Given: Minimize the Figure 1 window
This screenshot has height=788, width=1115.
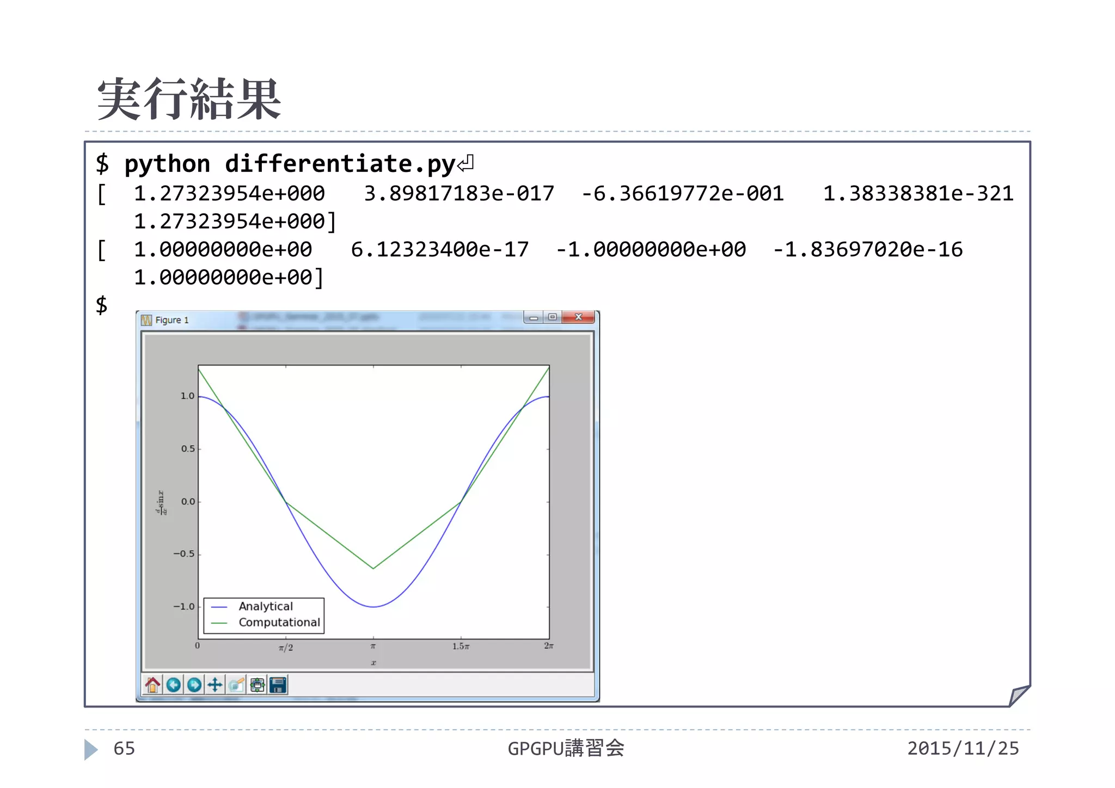Looking at the screenshot, I should click(x=534, y=317).
